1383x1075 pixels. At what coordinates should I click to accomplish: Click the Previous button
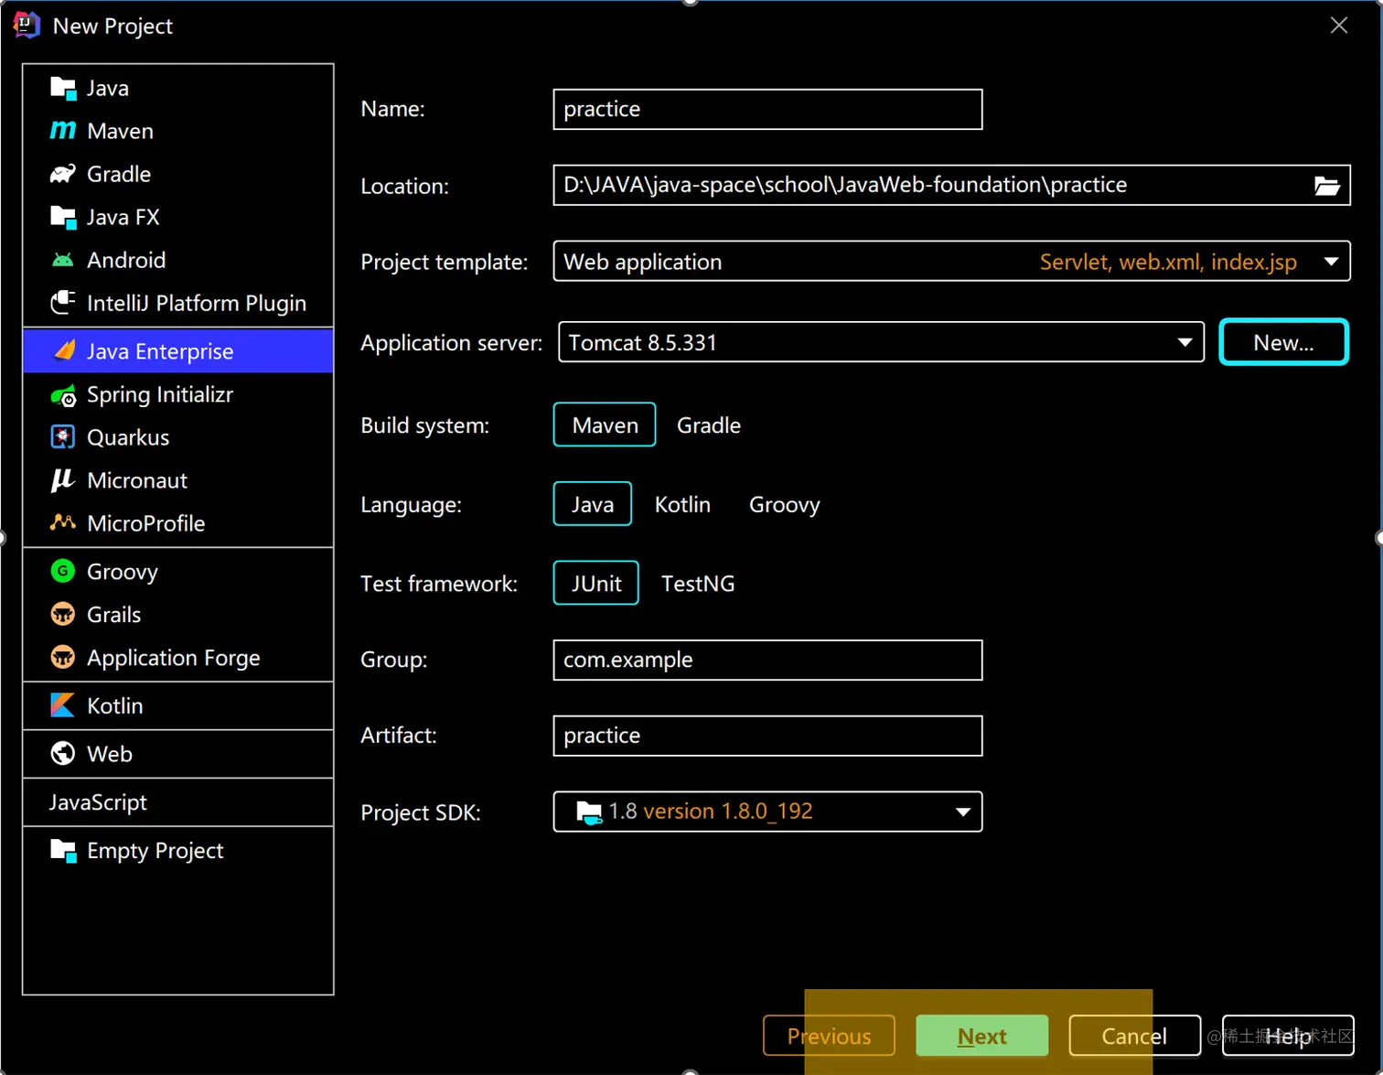[829, 1036]
